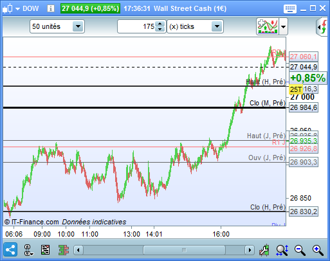Close the DOW chart window
The image size is (330, 261).
322,8
